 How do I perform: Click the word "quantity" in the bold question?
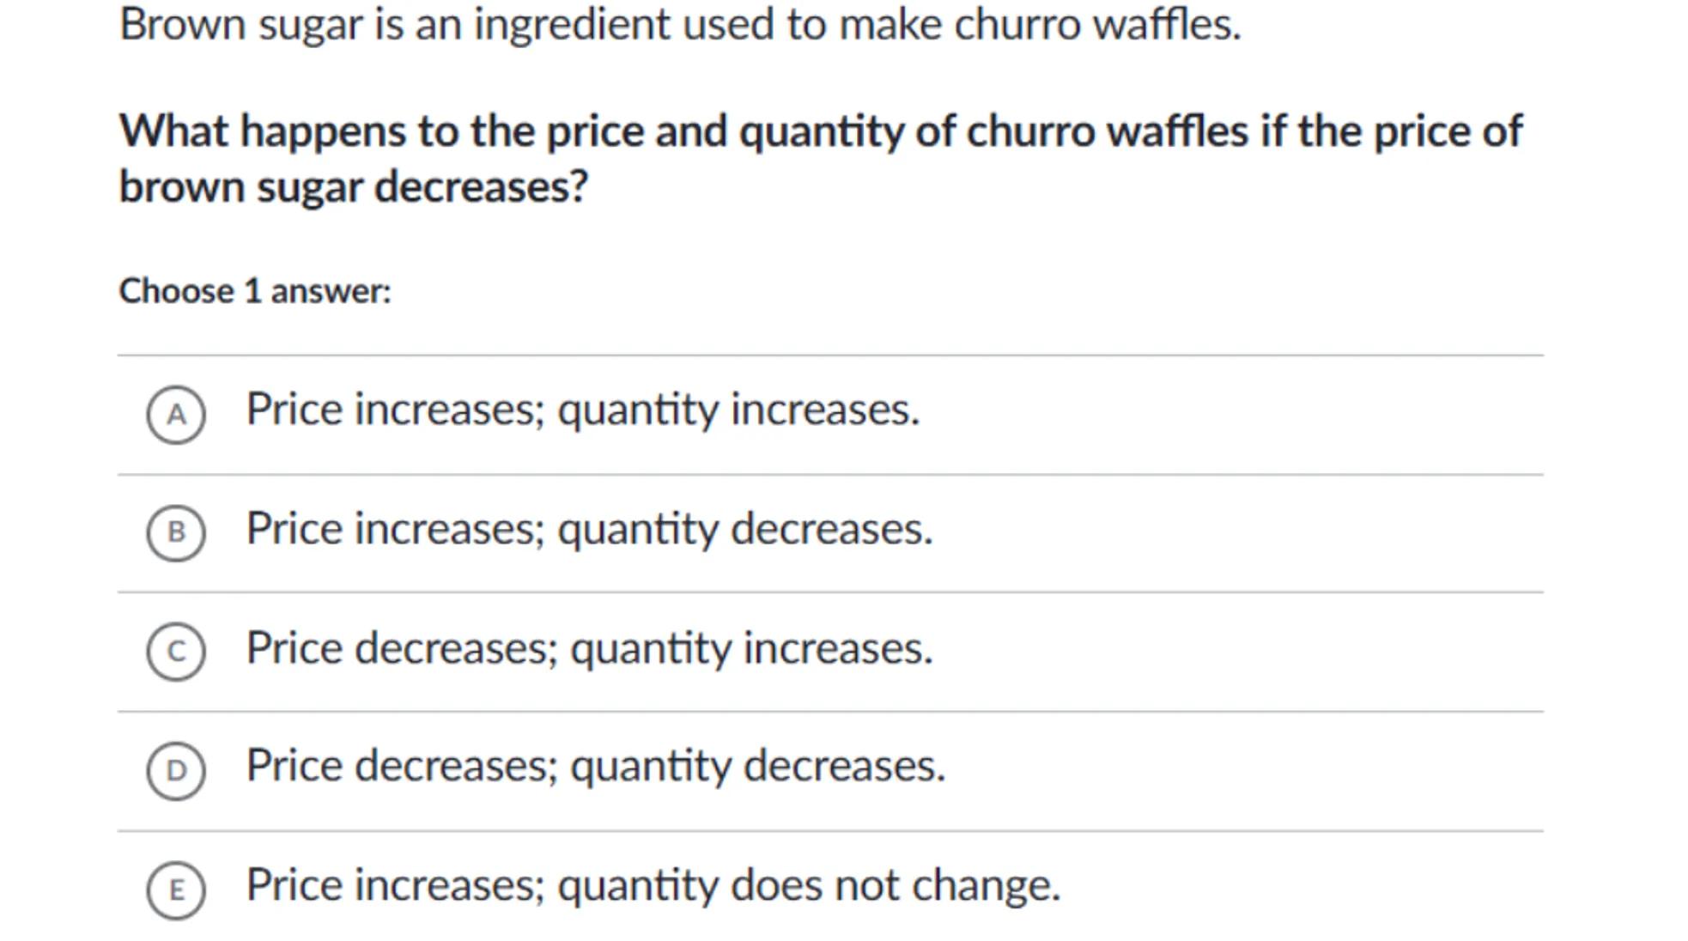821,132
